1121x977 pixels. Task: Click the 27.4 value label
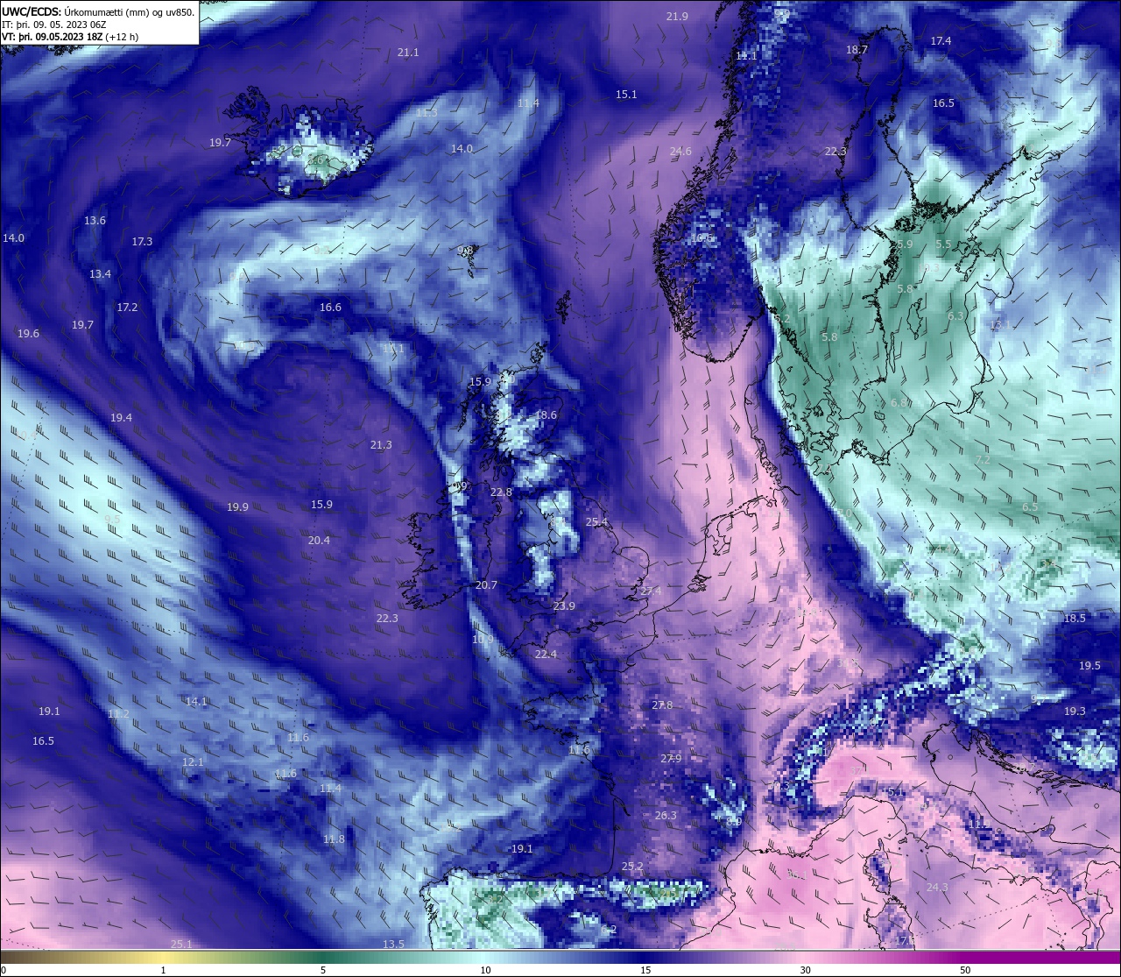[x=651, y=591]
